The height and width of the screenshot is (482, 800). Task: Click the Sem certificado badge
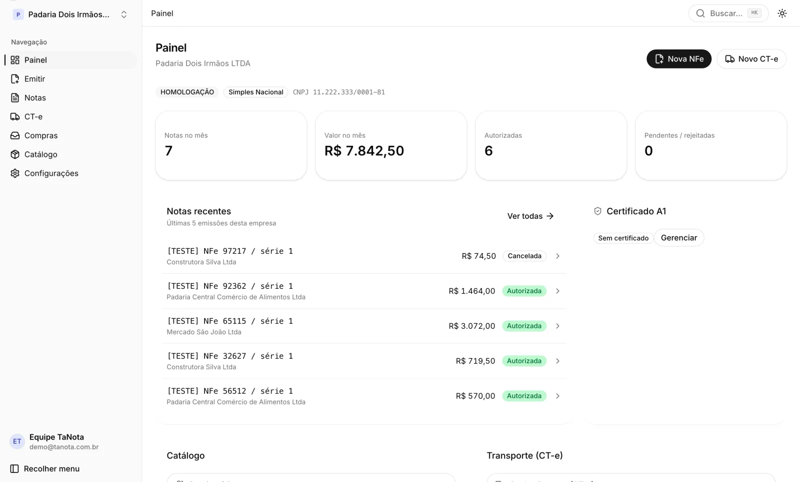pyautogui.click(x=623, y=238)
